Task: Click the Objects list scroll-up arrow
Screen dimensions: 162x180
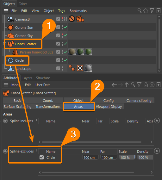Action: [159, 17]
